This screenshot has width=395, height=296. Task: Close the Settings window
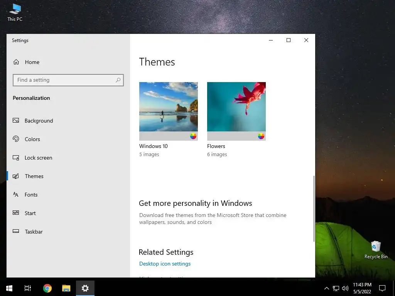click(306, 40)
